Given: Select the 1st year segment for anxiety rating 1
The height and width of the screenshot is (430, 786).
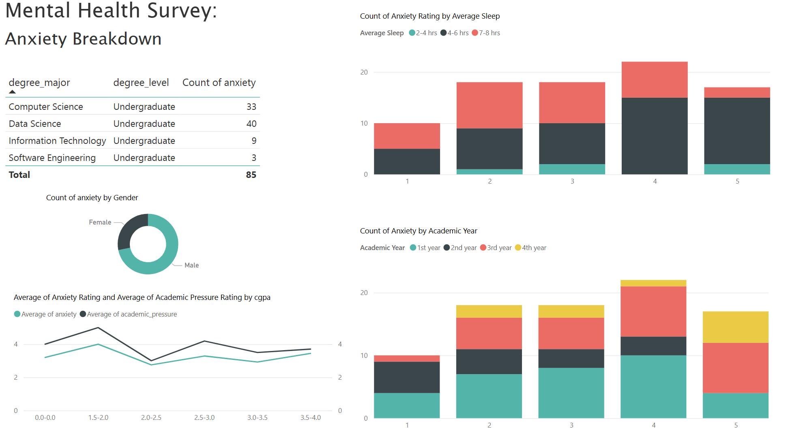Looking at the screenshot, I should pos(407,405).
